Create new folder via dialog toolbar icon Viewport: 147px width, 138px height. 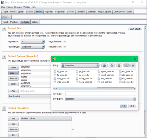pyautogui.click(x=119, y=65)
